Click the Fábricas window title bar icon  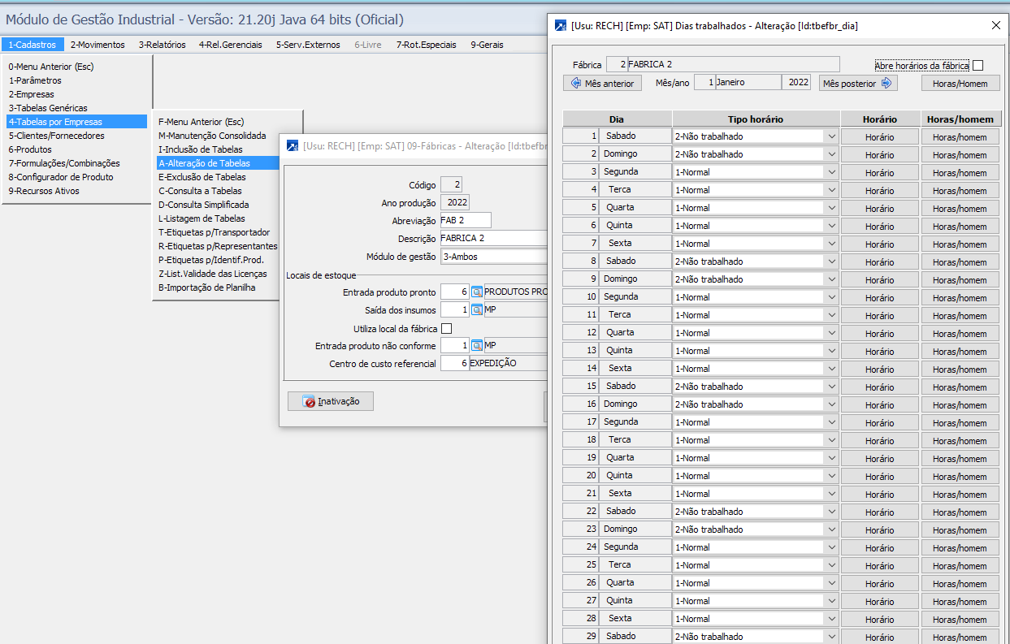click(x=293, y=146)
